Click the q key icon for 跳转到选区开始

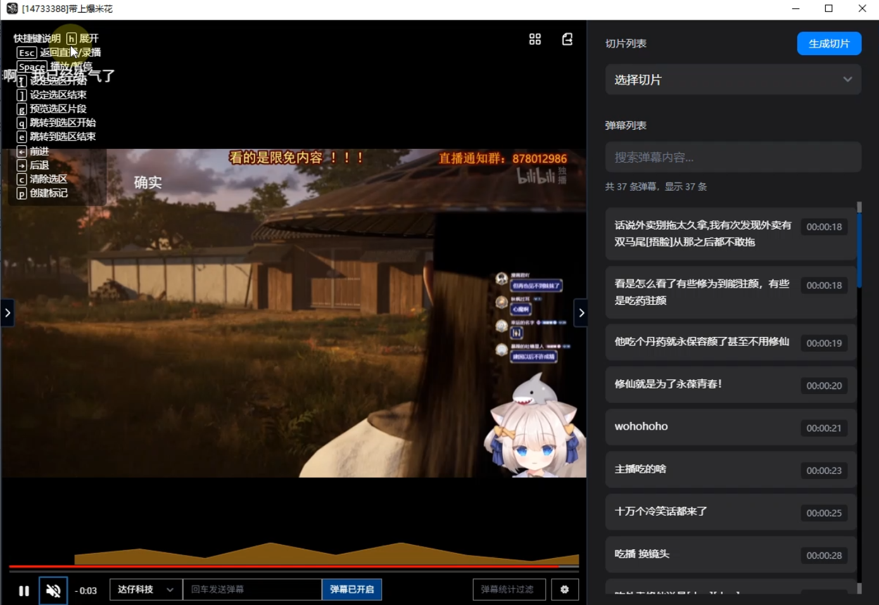point(22,123)
